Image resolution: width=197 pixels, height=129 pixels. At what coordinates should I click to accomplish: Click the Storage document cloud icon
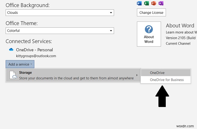13,75
